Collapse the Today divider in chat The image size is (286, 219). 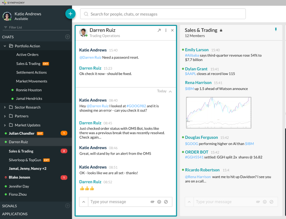coord(170,91)
